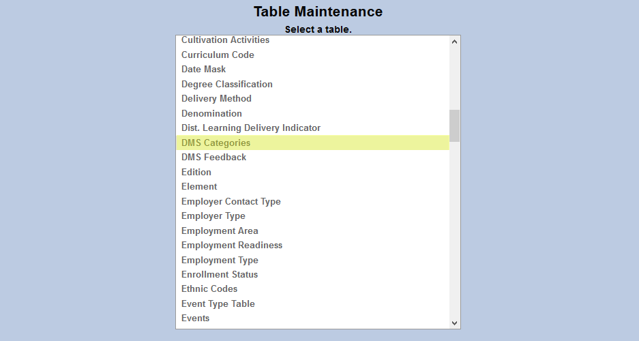Viewport: 639px width, 341px height.
Task: Choose Dist. Learning Delivery Indicator
Action: click(x=250, y=128)
